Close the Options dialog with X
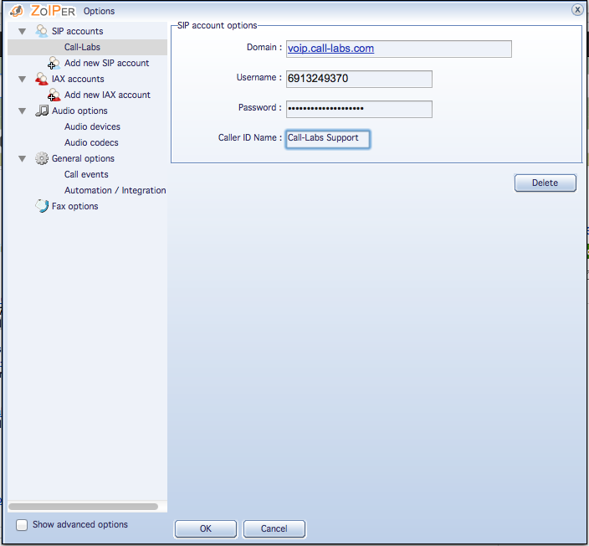Image resolution: width=589 pixels, height=546 pixels. (x=577, y=10)
